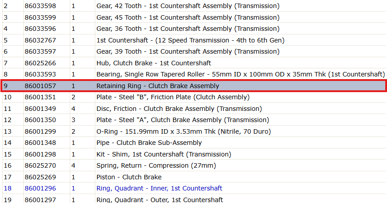The image size is (387, 203).
Task: Open Ring, Quadrant - Inner, 1st Countershaft link
Action: point(159,188)
